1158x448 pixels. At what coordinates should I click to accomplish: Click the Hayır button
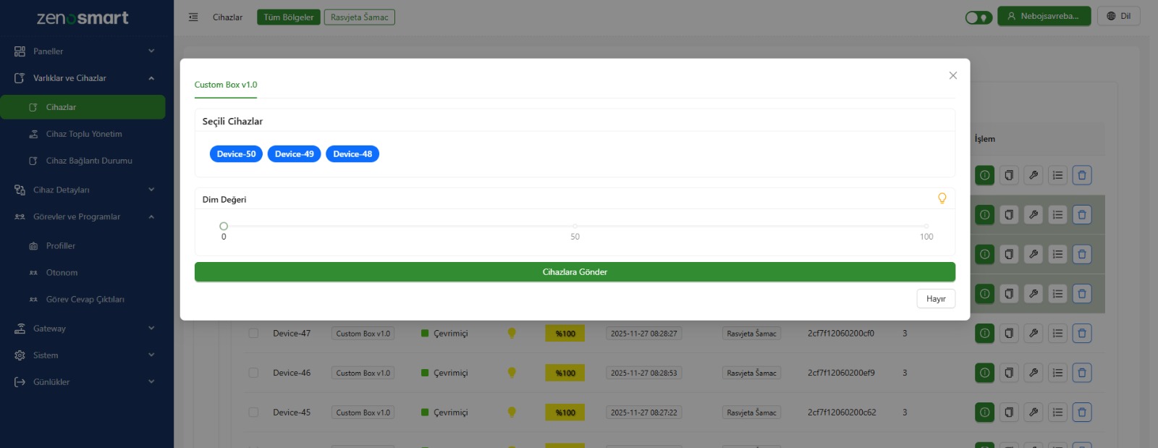click(935, 299)
